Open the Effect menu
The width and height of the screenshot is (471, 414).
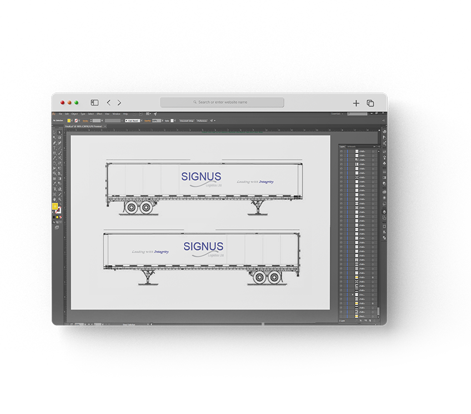99,114
